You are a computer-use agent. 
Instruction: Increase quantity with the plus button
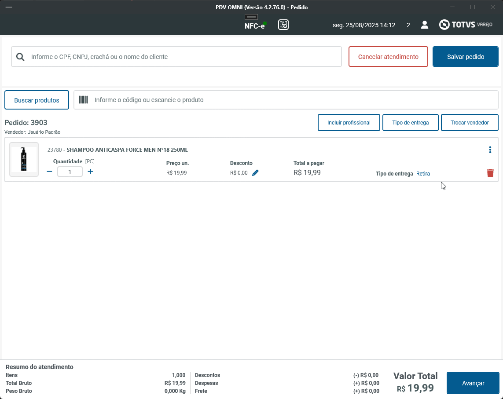pos(90,172)
